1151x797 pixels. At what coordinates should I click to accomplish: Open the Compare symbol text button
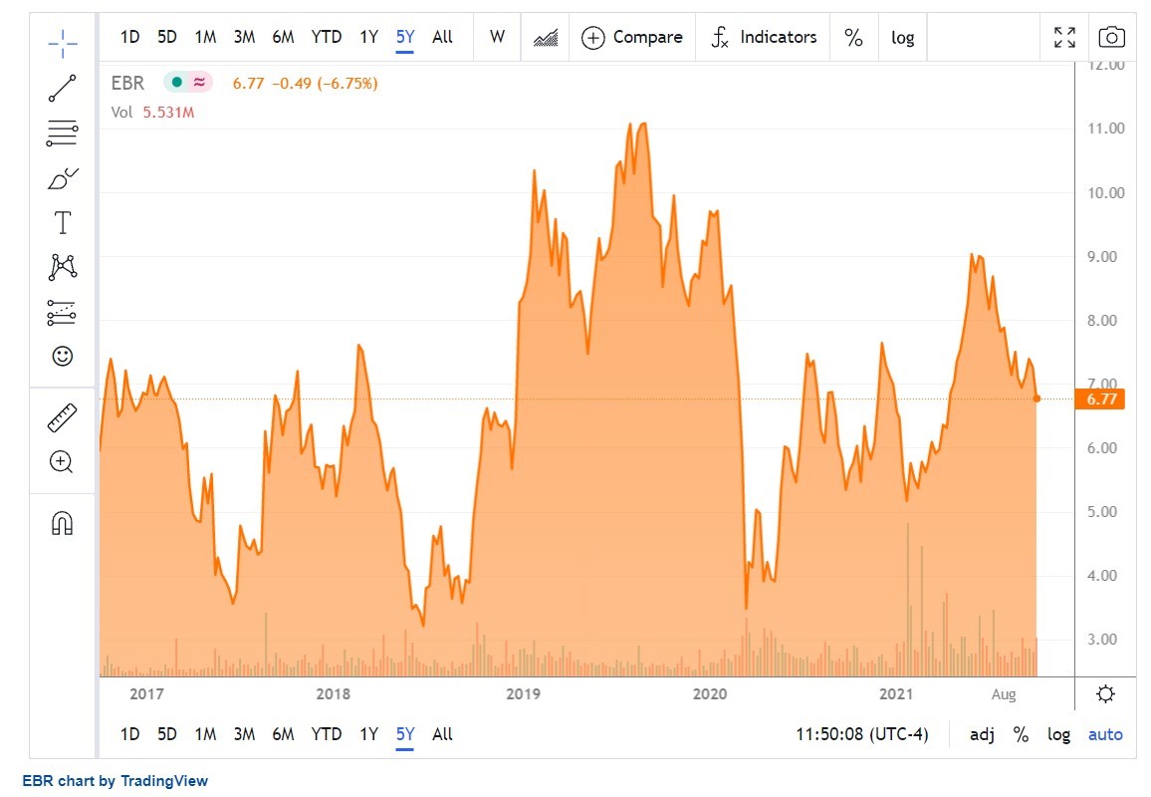tap(647, 37)
